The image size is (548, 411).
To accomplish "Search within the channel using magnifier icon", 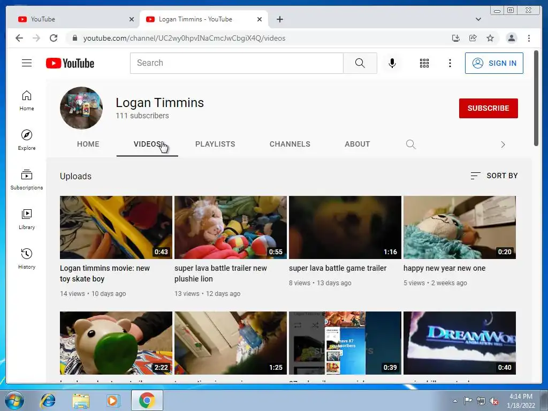I will (x=410, y=144).
